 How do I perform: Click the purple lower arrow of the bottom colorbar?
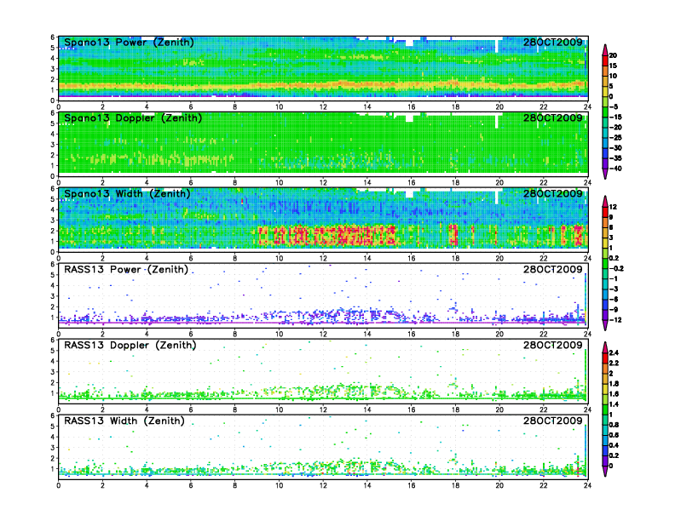pyautogui.click(x=605, y=471)
